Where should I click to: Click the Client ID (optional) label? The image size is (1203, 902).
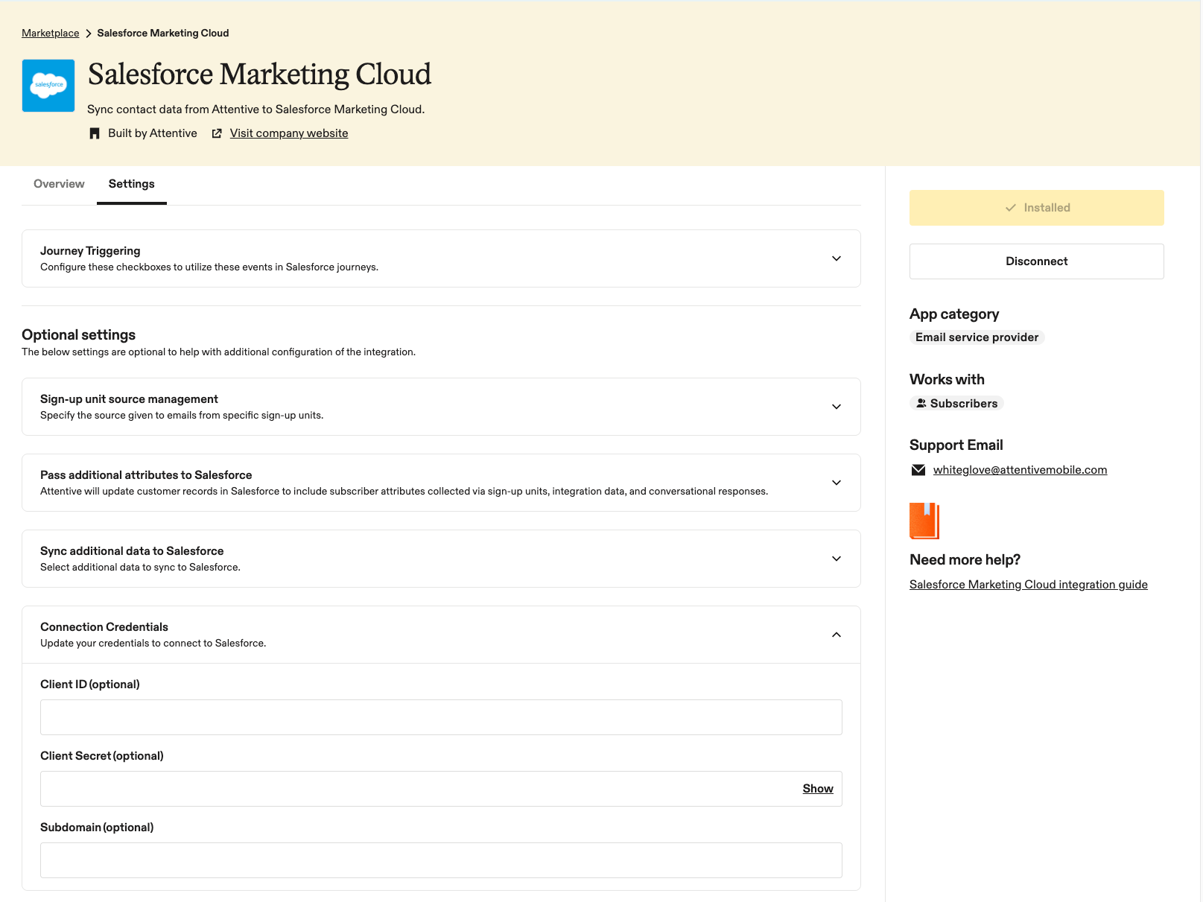click(x=90, y=685)
